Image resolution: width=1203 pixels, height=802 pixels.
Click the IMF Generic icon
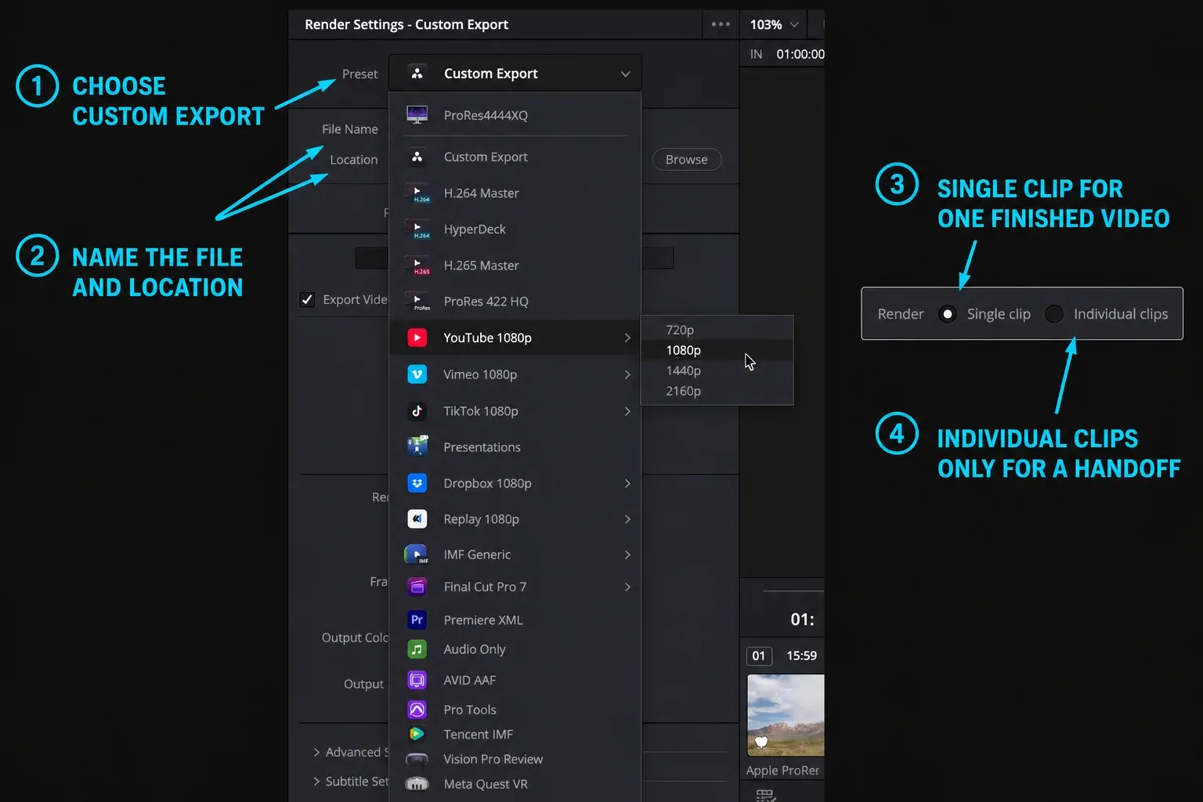coord(417,555)
